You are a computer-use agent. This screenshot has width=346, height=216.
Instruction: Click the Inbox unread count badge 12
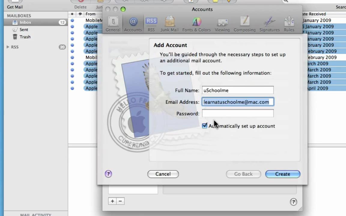click(62, 22)
